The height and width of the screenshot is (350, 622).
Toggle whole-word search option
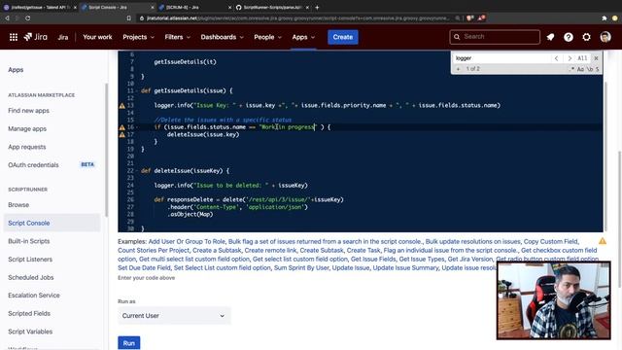point(590,69)
